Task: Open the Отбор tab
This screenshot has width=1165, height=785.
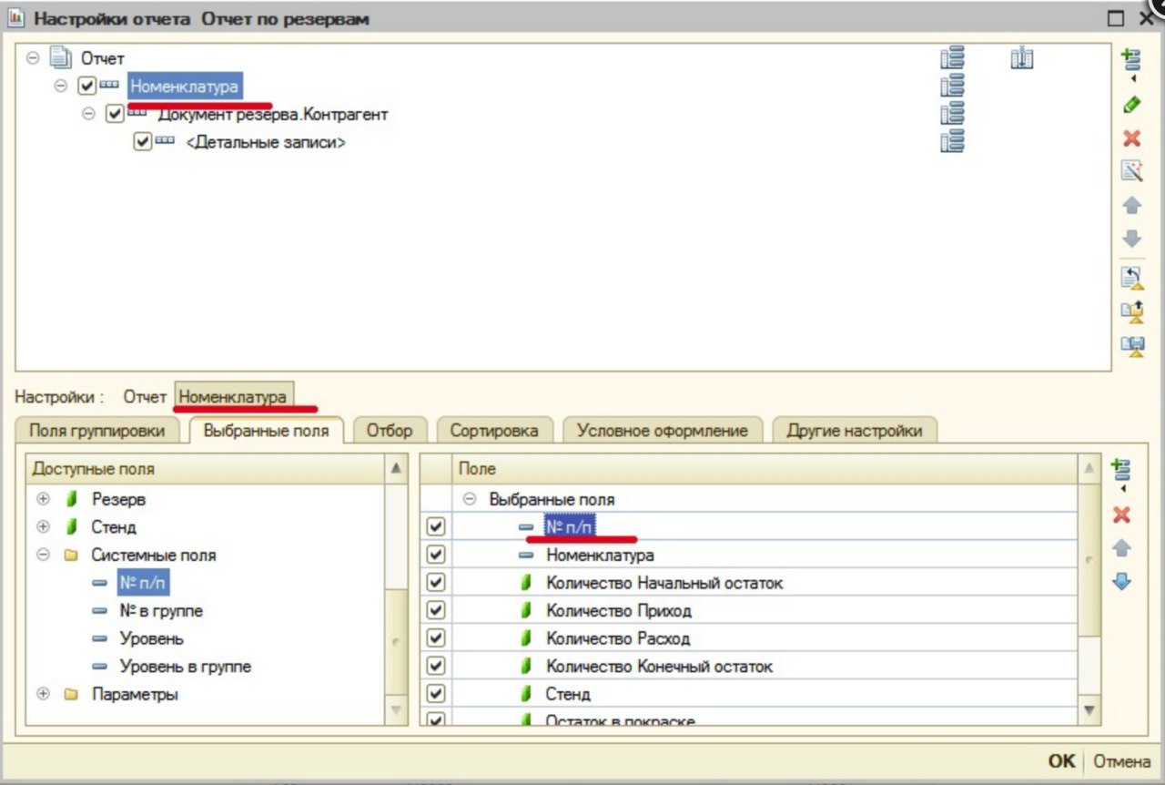Action: pos(390,431)
